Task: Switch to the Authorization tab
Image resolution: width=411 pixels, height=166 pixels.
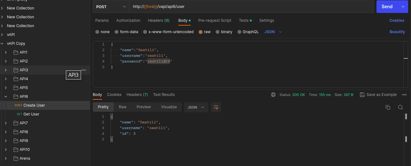Action: tap(128, 21)
